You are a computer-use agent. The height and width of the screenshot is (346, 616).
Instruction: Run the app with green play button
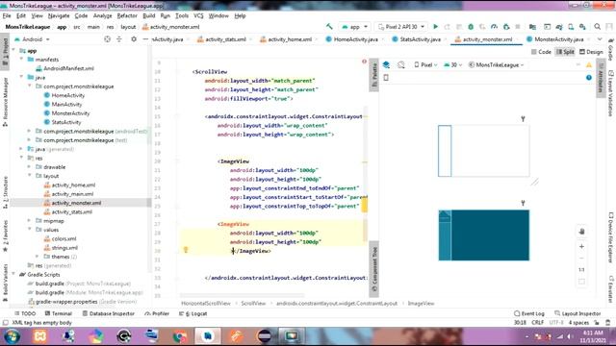(435, 27)
